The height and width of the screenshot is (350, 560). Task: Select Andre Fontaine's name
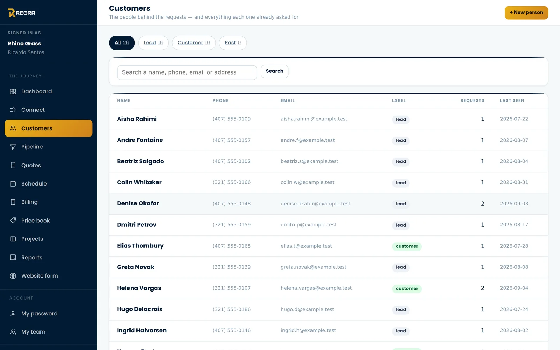140,140
